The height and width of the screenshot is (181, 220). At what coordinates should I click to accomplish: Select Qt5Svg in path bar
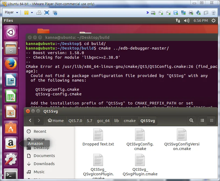point(147,121)
